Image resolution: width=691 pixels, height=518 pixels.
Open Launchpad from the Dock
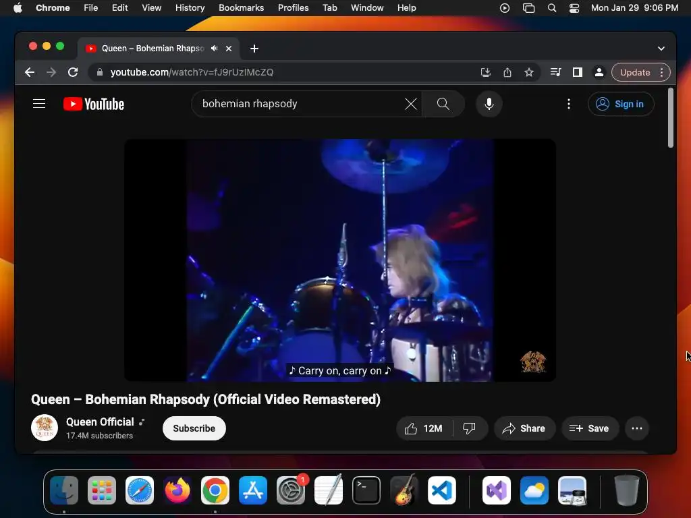click(x=102, y=490)
